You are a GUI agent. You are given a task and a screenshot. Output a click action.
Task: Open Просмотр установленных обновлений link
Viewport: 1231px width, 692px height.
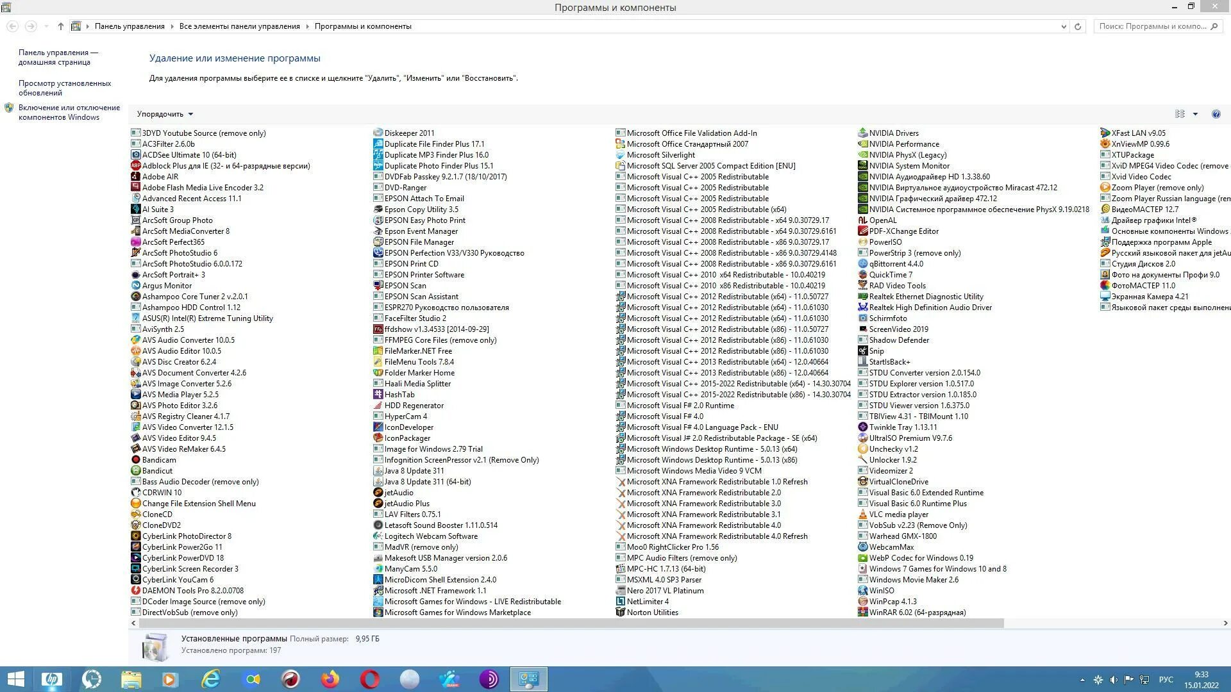coord(64,88)
